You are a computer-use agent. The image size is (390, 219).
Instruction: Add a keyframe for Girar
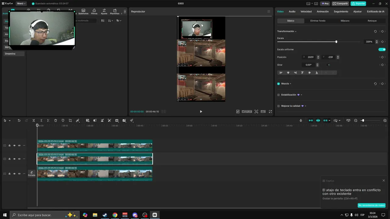coord(382,65)
